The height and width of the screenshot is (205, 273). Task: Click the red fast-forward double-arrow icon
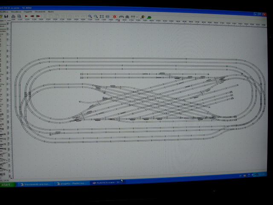coord(38,16)
